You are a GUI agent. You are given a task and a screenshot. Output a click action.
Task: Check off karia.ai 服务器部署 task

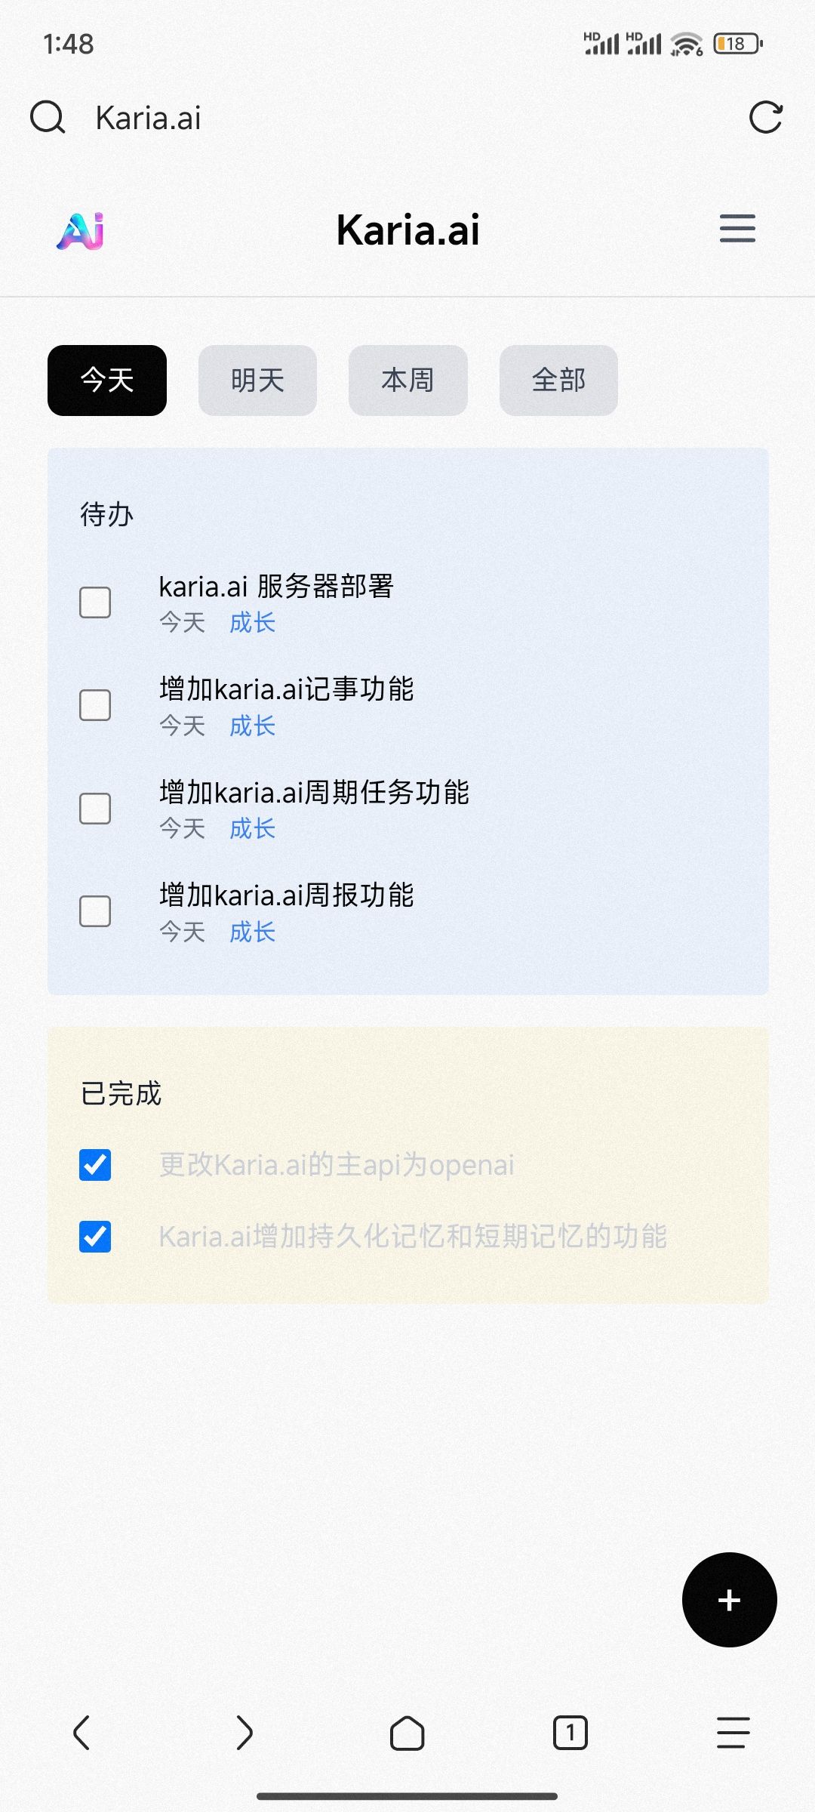(x=95, y=602)
